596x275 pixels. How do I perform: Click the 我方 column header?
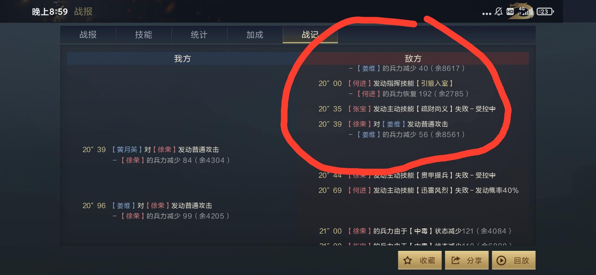[182, 59]
